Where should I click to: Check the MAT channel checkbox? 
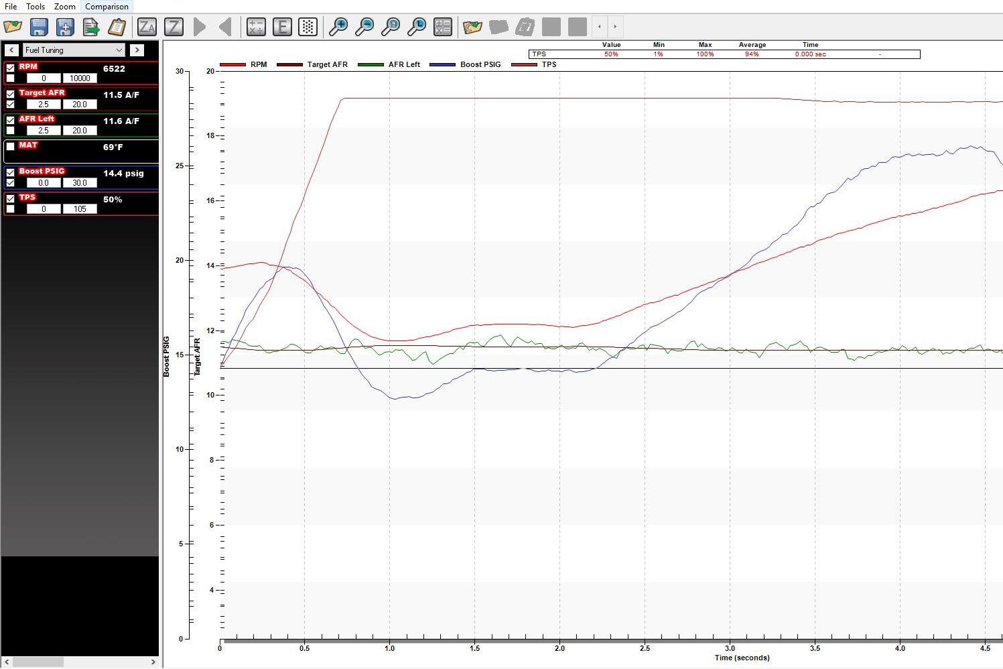click(x=10, y=146)
